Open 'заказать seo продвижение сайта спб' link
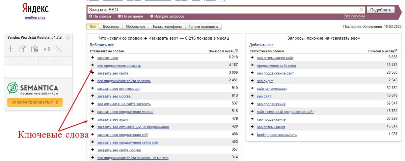The width and height of the screenshot is (405, 161). [127, 143]
